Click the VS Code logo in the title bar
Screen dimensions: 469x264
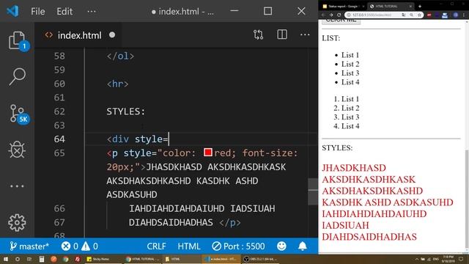pos(12,11)
